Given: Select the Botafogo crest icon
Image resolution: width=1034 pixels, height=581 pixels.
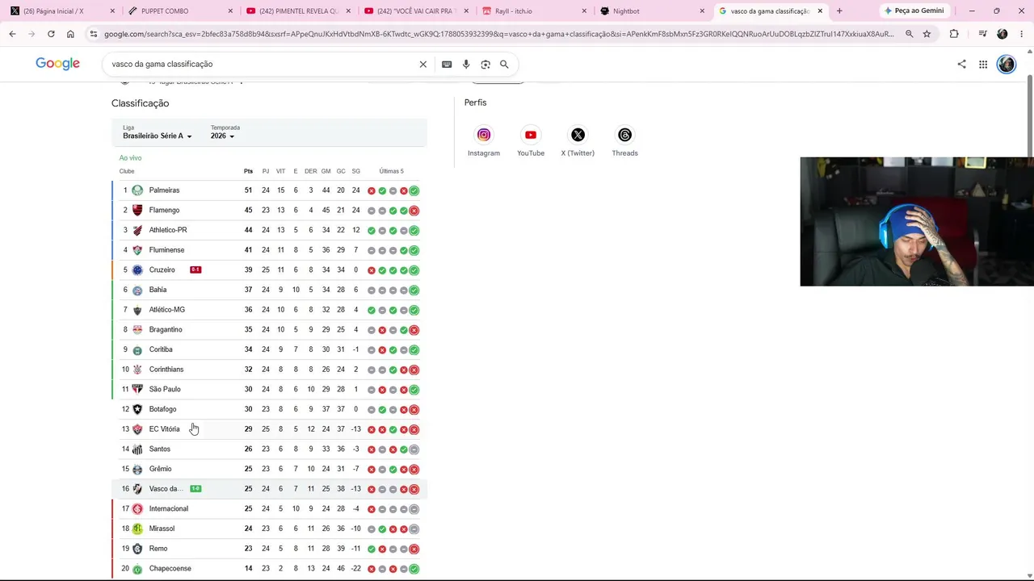Looking at the screenshot, I should point(137,409).
